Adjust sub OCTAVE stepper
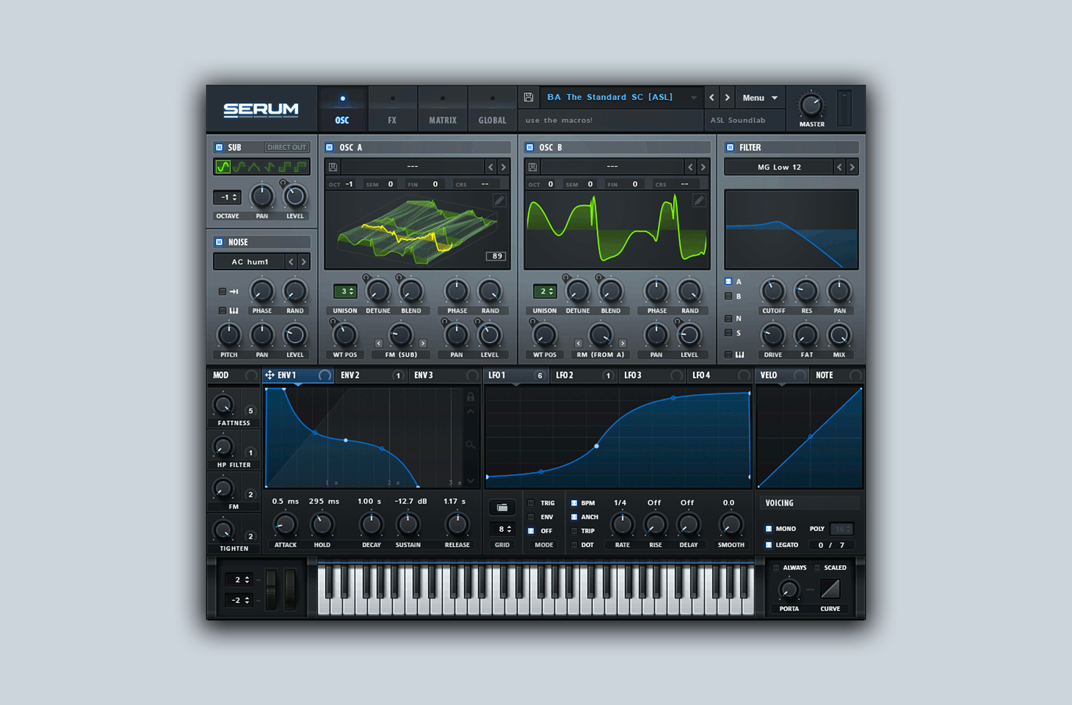 point(228,197)
